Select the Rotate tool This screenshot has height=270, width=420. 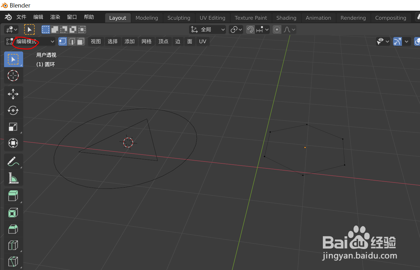click(13, 110)
